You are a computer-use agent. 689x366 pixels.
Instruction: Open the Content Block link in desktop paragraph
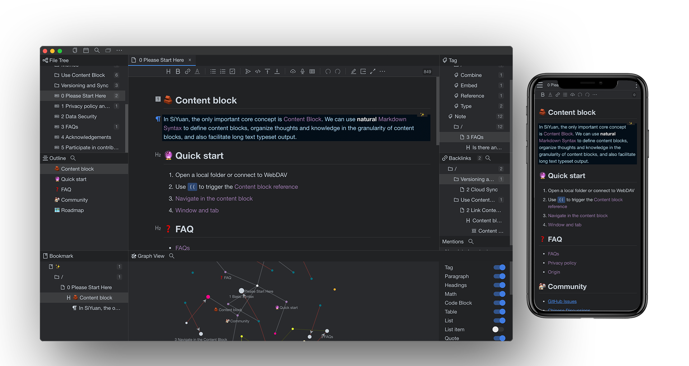(303, 119)
